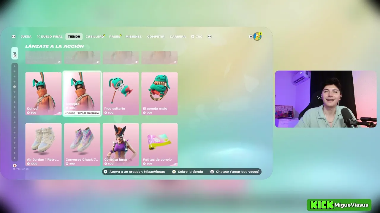Click the X button icon for creator support

point(105,172)
